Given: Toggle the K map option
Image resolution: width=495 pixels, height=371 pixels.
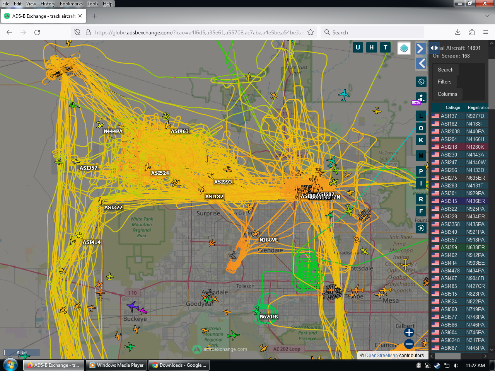Looking at the screenshot, I should 421,140.
